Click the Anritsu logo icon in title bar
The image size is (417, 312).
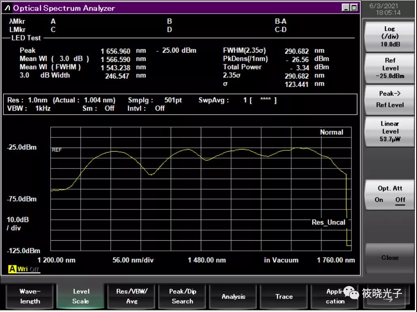pyautogui.click(x=8, y=8)
